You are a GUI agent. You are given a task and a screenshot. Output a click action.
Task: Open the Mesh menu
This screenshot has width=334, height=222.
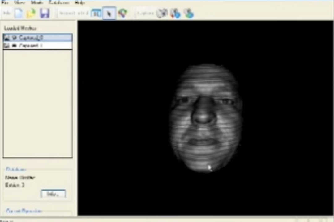click(37, 2)
